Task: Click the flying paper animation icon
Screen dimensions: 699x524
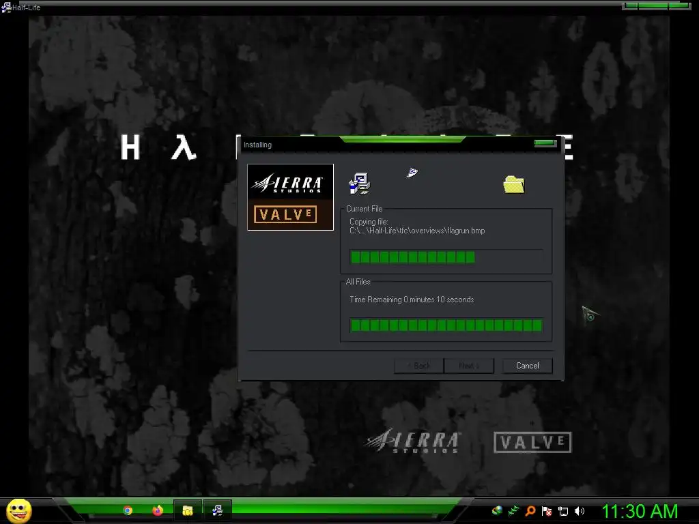Action: click(x=412, y=173)
